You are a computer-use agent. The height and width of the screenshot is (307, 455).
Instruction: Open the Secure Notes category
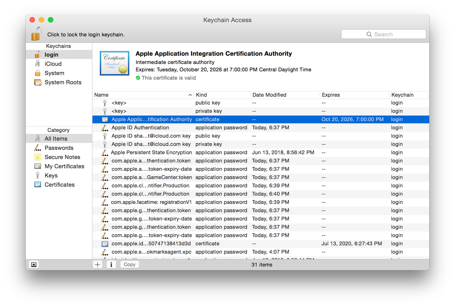point(62,157)
